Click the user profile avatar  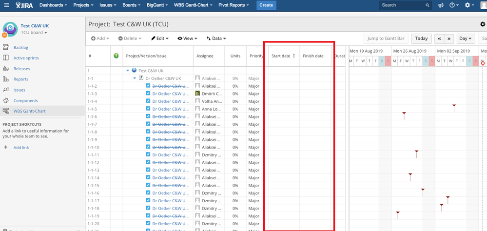(x=483, y=5)
